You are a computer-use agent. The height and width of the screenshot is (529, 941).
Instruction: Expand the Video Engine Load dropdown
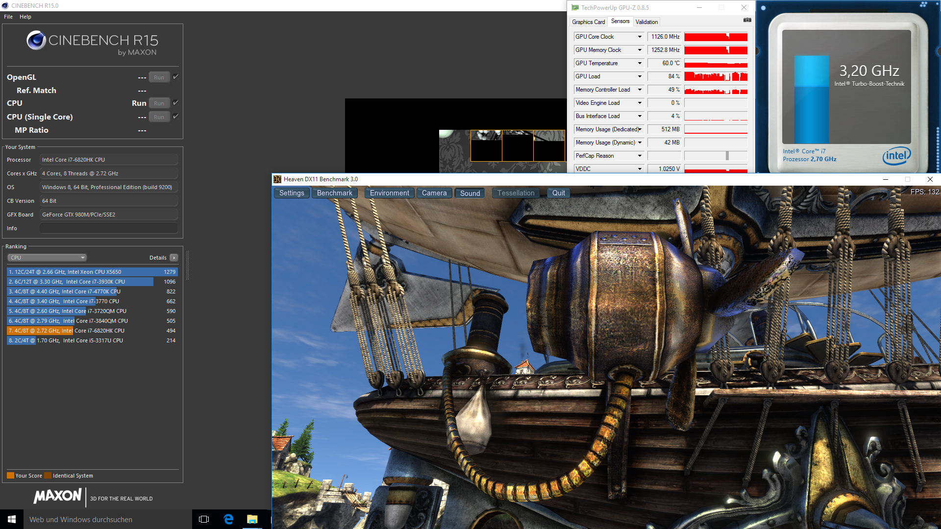[x=640, y=103]
